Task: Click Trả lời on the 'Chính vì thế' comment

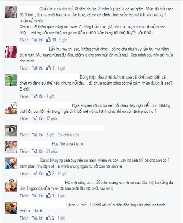Action: (37, 218)
